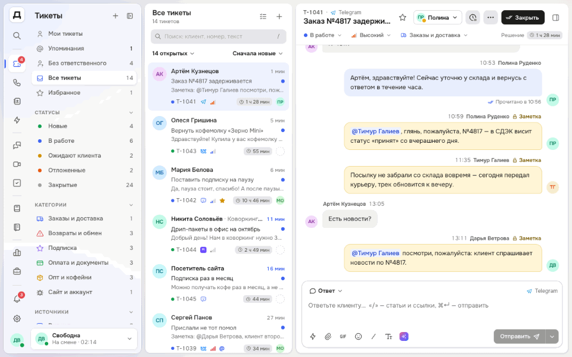This screenshot has width=572, height=357.
Task: Toggle the right details side panel
Action: point(555,17)
